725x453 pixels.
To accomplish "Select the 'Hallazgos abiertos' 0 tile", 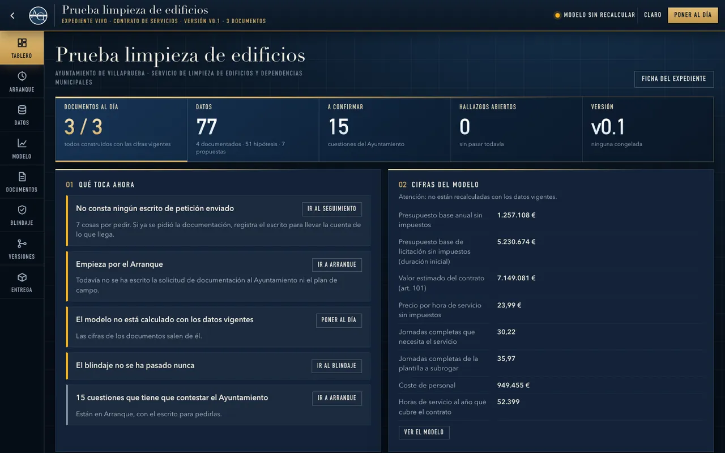I will pyautogui.click(x=517, y=129).
